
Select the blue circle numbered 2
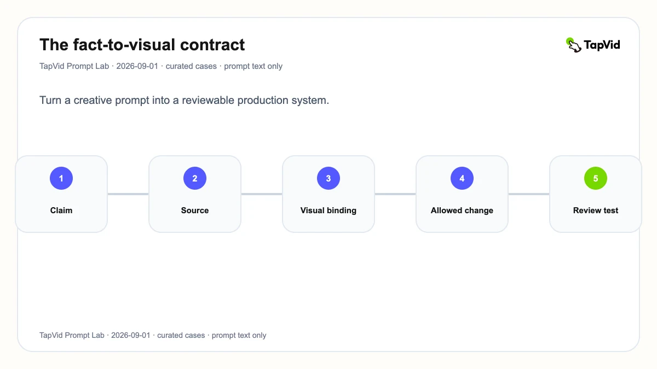click(195, 178)
